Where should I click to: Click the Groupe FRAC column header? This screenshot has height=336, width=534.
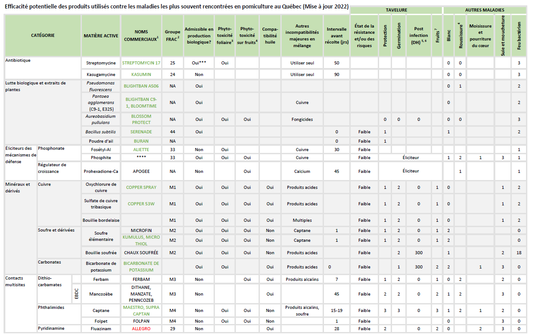[172, 35]
